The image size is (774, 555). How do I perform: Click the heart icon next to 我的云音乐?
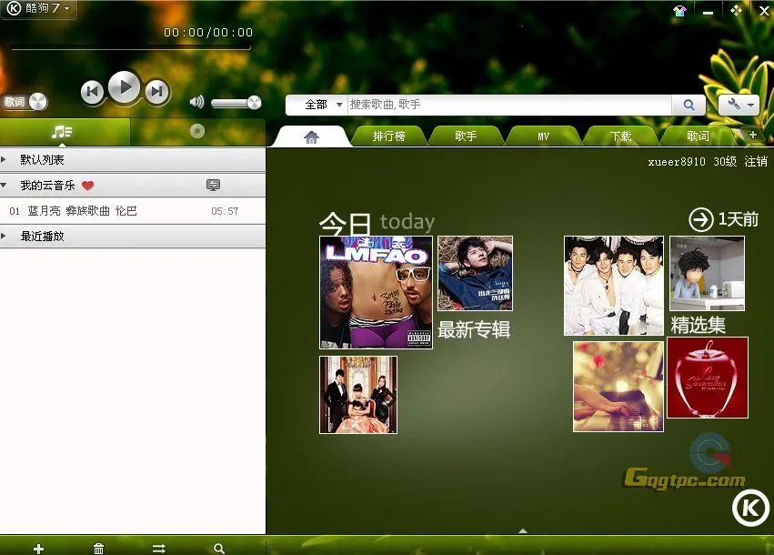point(87,185)
